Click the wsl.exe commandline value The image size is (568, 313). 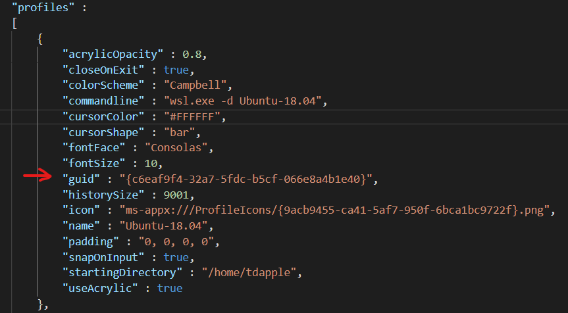coord(242,101)
